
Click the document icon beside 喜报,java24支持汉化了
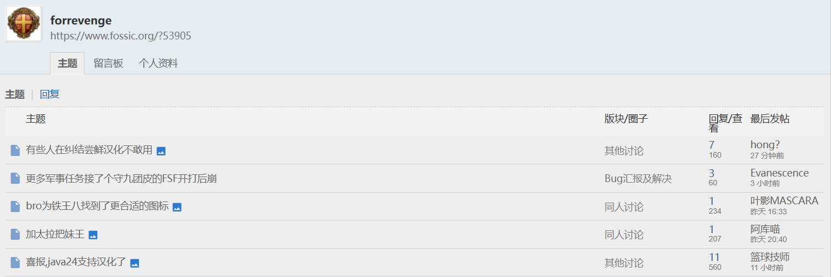tap(16, 263)
